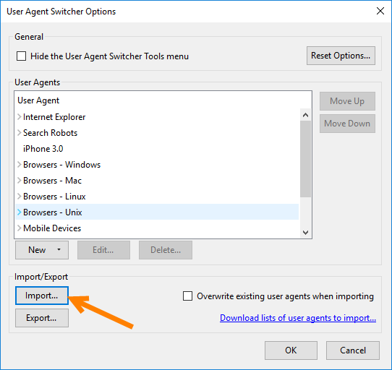Select iPhone 3.0 user agent

pos(157,149)
